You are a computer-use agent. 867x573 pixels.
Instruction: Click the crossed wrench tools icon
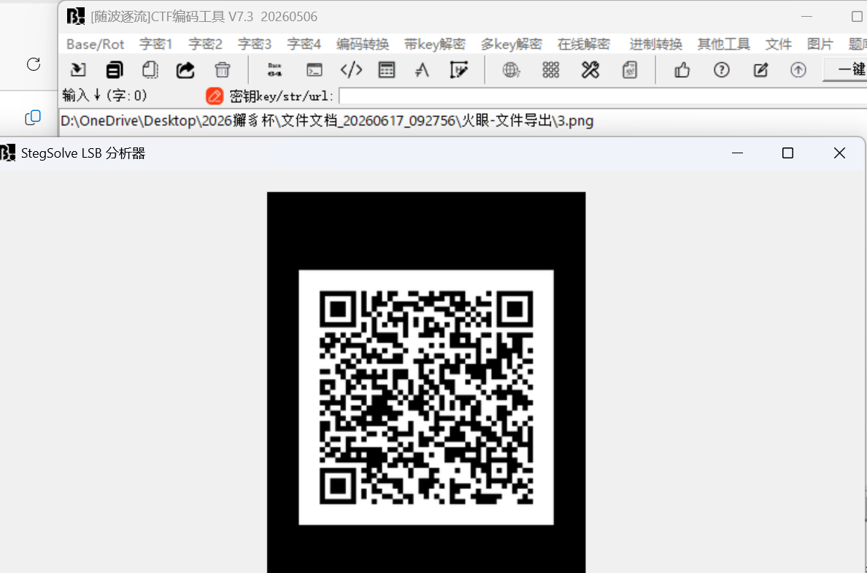tap(590, 69)
